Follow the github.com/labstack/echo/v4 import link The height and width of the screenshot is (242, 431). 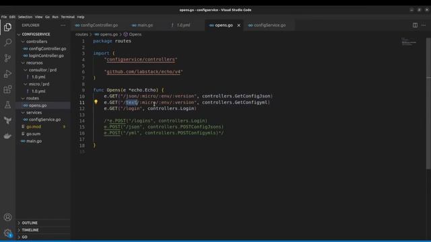(143, 72)
